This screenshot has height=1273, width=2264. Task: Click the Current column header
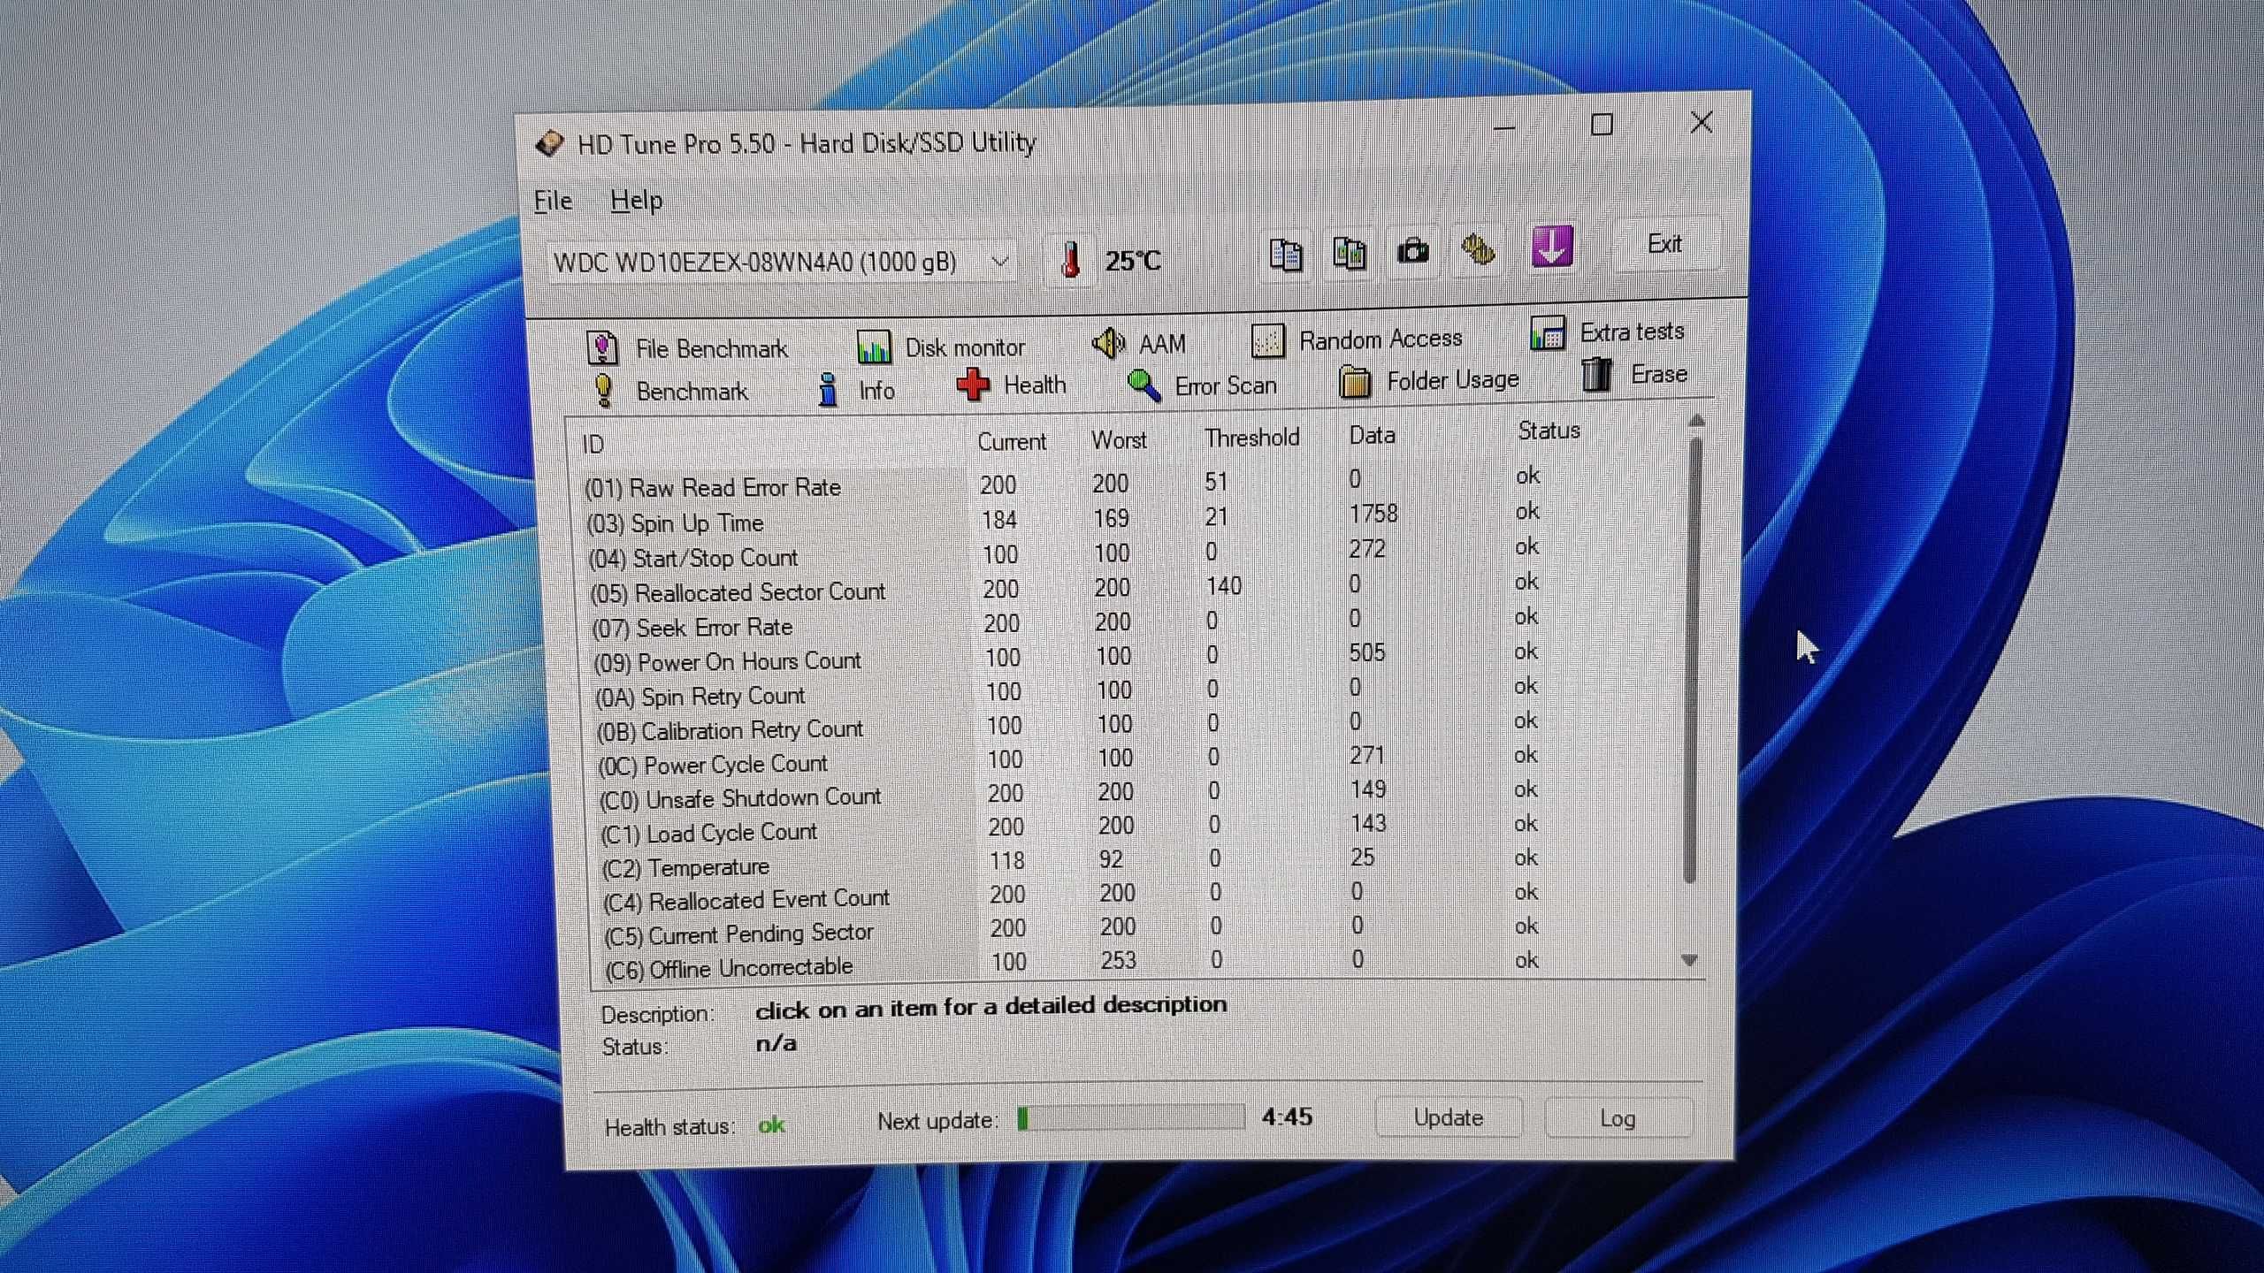click(x=1012, y=441)
